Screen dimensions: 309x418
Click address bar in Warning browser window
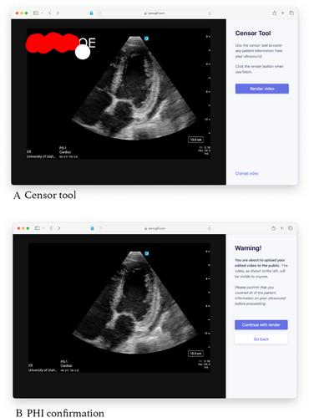[x=154, y=228]
